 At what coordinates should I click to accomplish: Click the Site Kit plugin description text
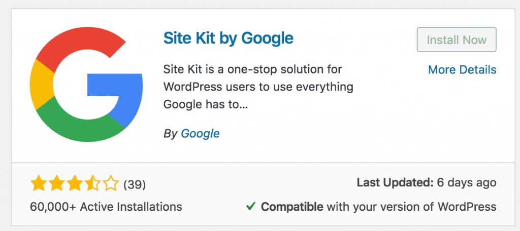click(258, 87)
